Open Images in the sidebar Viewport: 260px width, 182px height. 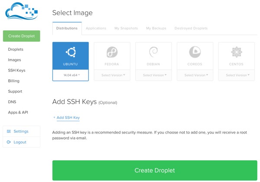[14, 60]
